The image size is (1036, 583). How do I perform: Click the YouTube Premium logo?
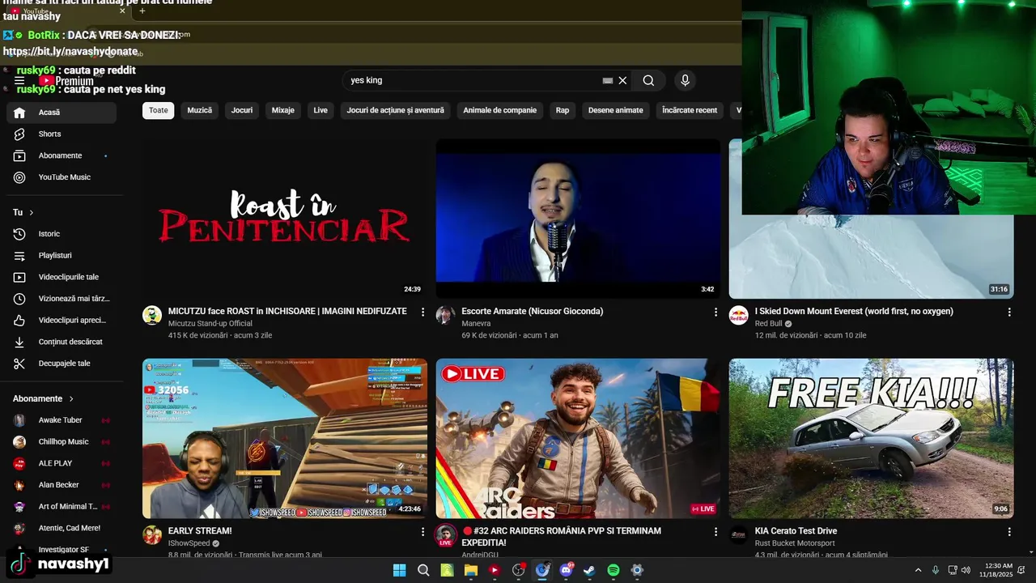pyautogui.click(x=66, y=81)
